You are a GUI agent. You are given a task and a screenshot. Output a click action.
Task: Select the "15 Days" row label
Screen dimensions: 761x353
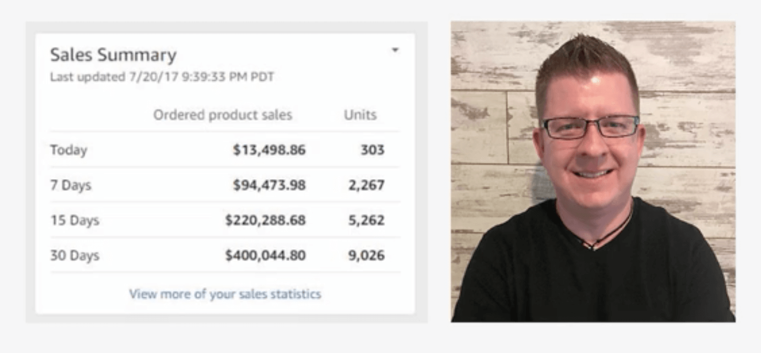point(75,220)
